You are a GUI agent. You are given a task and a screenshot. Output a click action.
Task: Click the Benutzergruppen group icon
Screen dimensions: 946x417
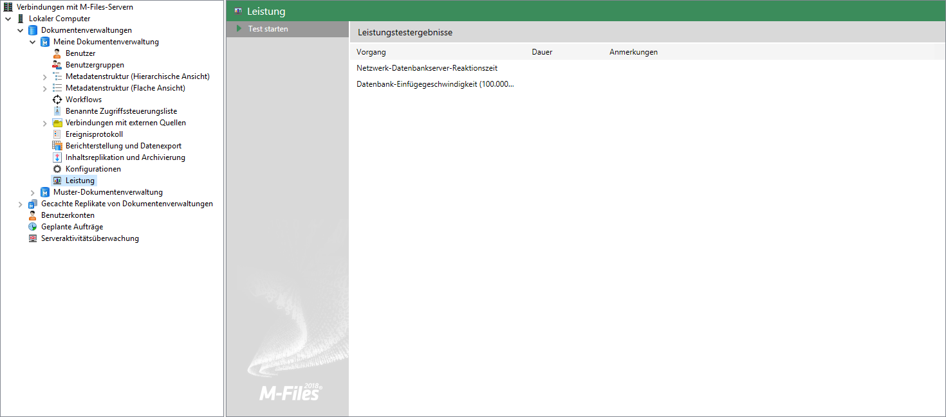(x=57, y=65)
